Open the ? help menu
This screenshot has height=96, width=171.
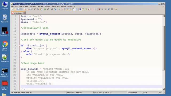coord(74,6)
